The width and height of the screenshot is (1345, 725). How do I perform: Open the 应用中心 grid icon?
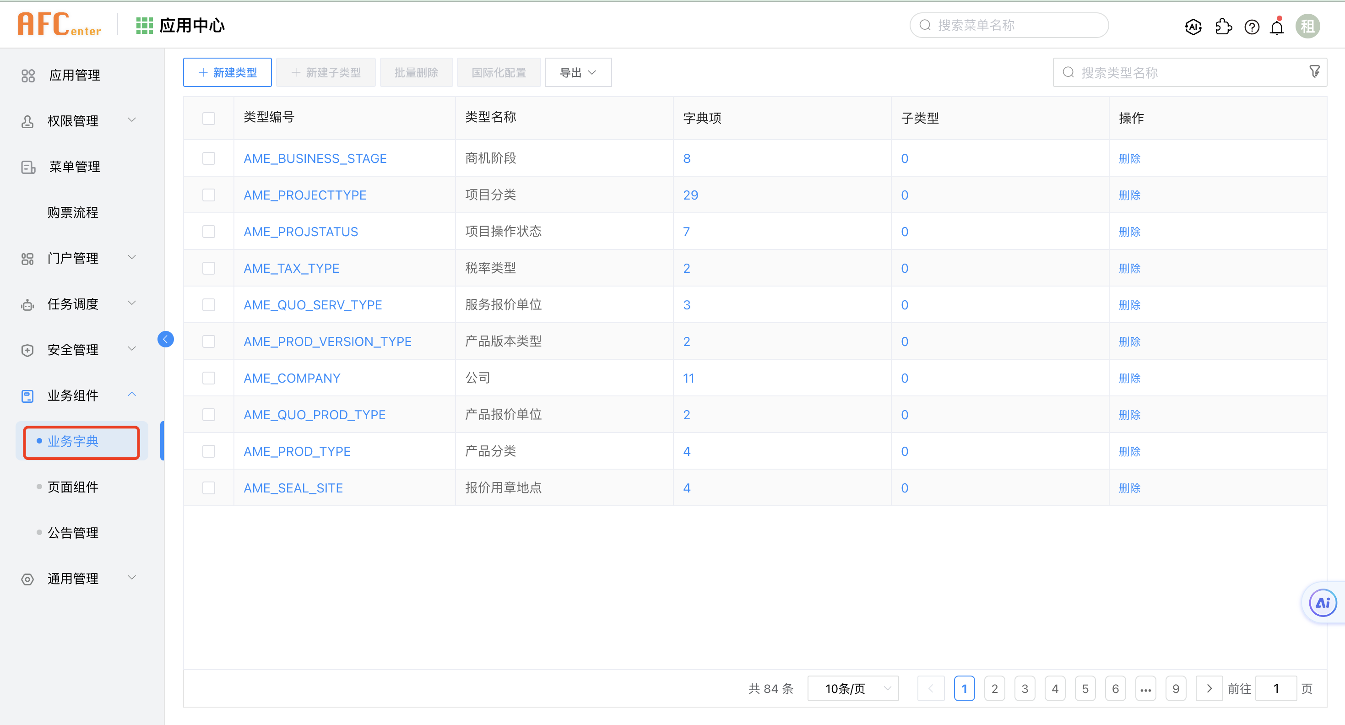pyautogui.click(x=144, y=25)
